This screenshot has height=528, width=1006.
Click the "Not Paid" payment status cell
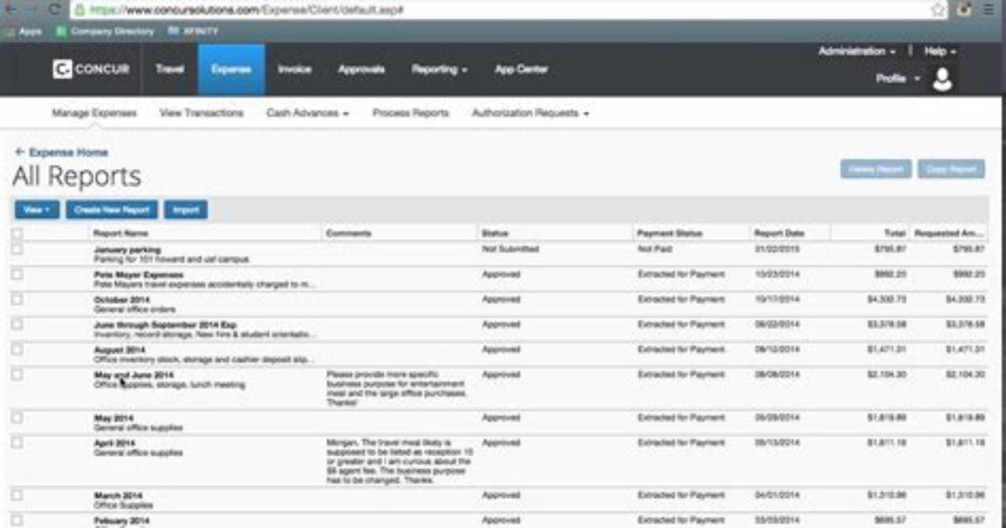[x=654, y=249]
